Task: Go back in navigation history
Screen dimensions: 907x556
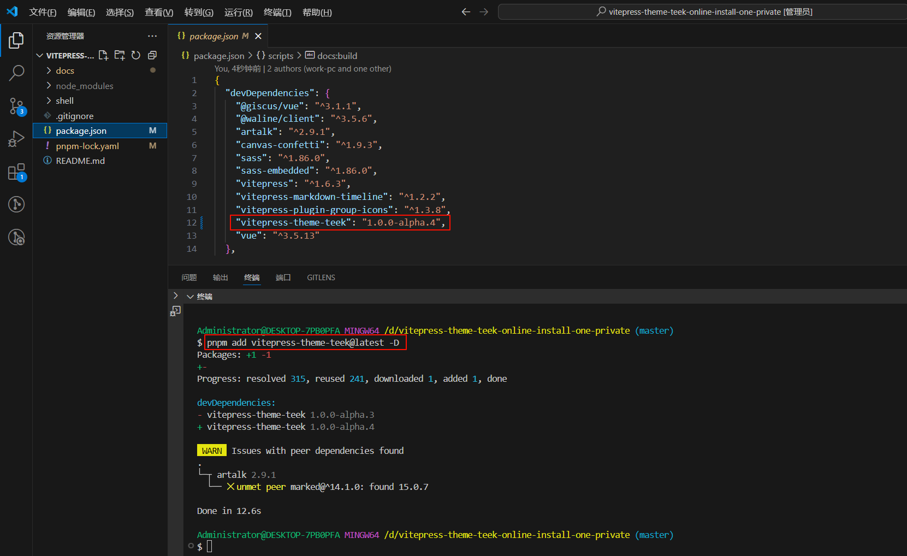Action: pyautogui.click(x=466, y=11)
